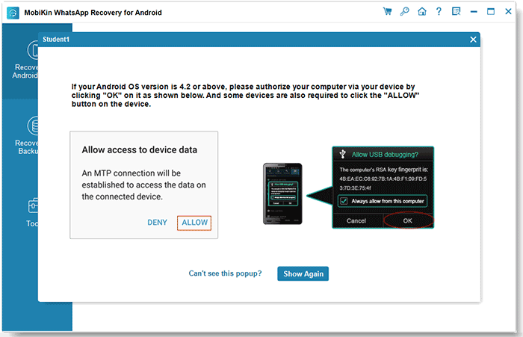
Task: Click DENY in the sample popup image
Action: pos(157,223)
